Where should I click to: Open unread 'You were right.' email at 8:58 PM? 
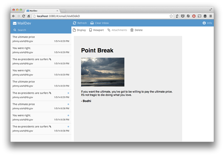[41, 118]
